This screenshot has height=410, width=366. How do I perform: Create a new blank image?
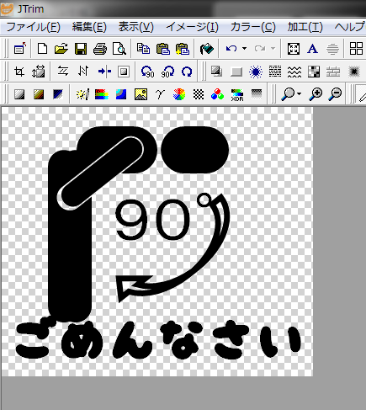[42, 49]
